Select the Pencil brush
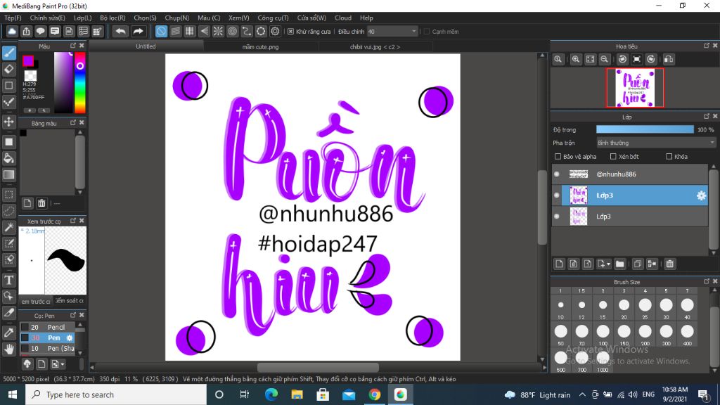The height and width of the screenshot is (405, 720). 47,327
